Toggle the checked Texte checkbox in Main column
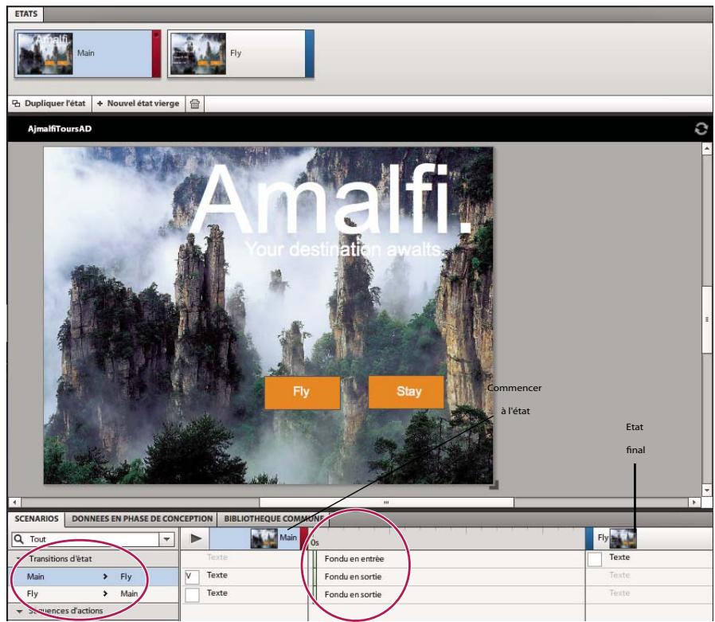 pyautogui.click(x=192, y=577)
